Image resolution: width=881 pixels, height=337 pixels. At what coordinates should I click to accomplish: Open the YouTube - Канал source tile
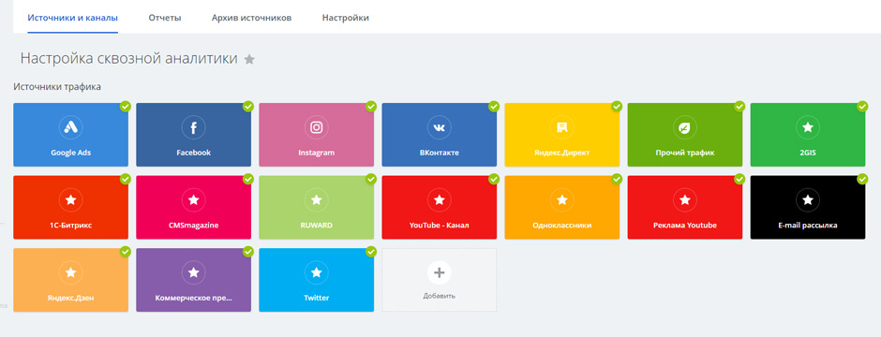pyautogui.click(x=440, y=208)
